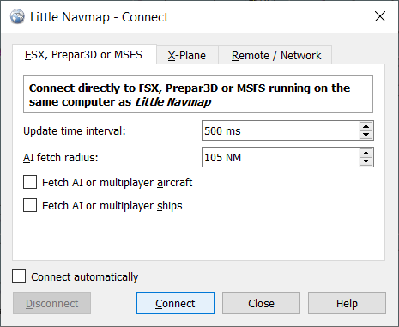Click the 'AI fetch radius:' label
The image size is (399, 327).
click(x=61, y=157)
